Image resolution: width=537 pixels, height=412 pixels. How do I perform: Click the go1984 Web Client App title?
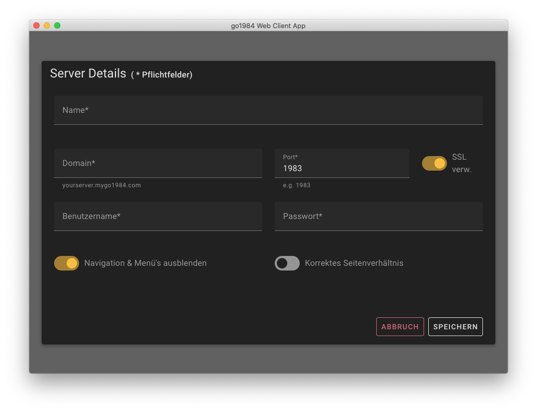268,25
